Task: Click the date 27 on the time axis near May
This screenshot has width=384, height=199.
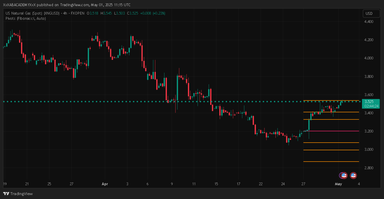Action: click(x=303, y=184)
